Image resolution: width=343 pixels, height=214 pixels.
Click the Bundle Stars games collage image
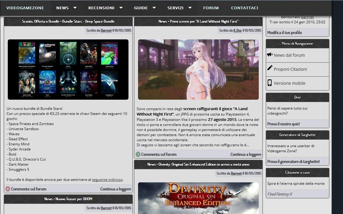tap(68, 70)
